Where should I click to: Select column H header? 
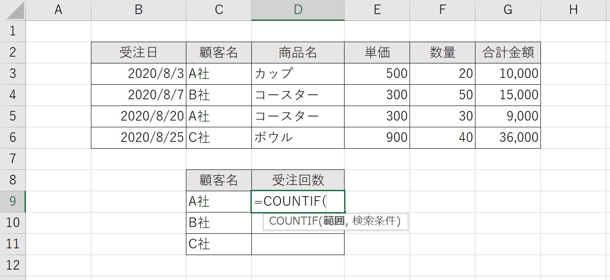573,10
